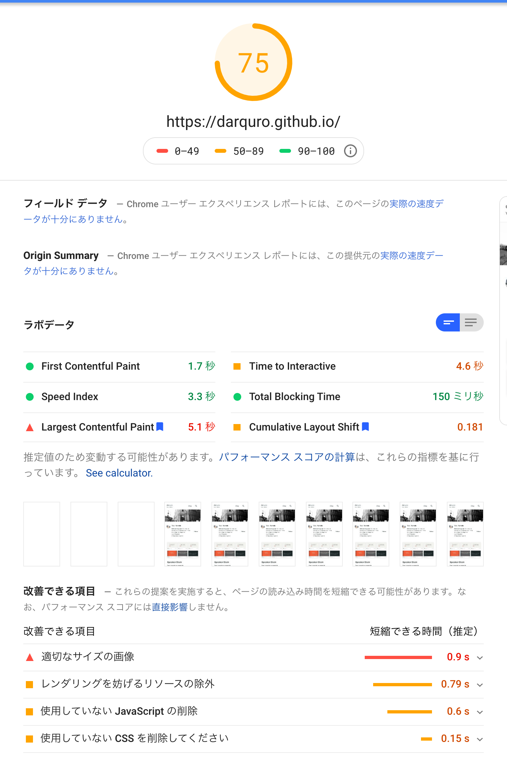Click the first blank filmstrip thumbnail
507x773 pixels.
pyautogui.click(x=41, y=534)
